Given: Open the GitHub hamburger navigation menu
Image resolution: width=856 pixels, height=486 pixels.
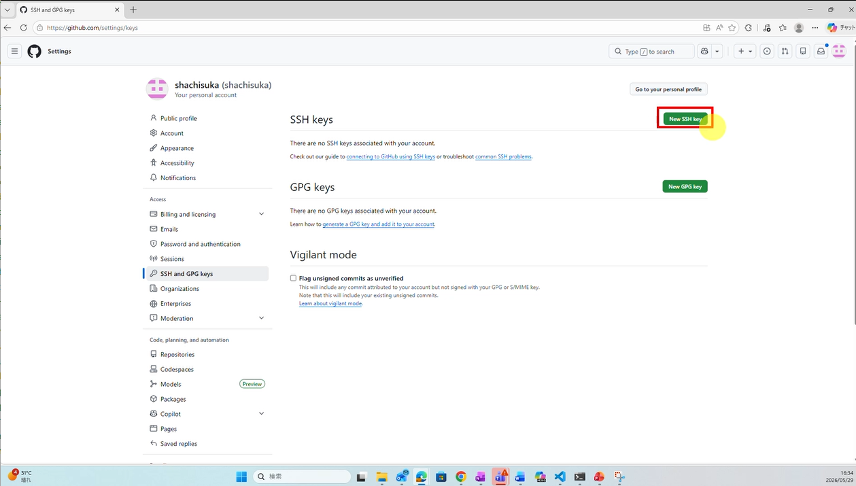Looking at the screenshot, I should [14, 51].
